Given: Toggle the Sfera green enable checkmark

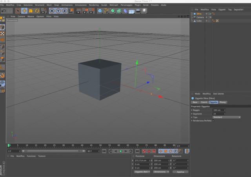Looking at the screenshot, I should [211, 14].
